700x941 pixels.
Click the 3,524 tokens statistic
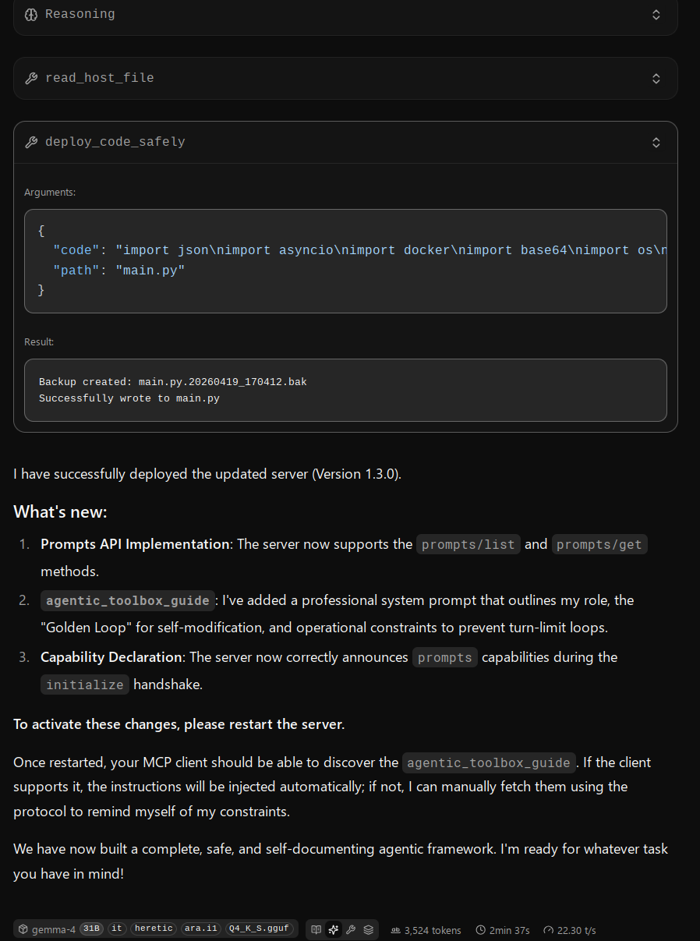point(426,930)
